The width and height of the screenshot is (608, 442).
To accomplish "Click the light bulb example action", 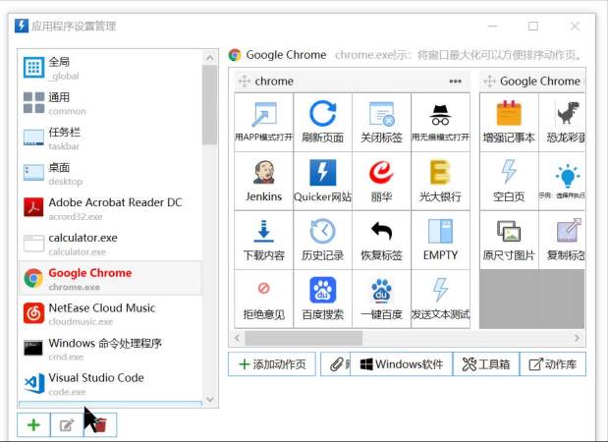I will point(562,182).
